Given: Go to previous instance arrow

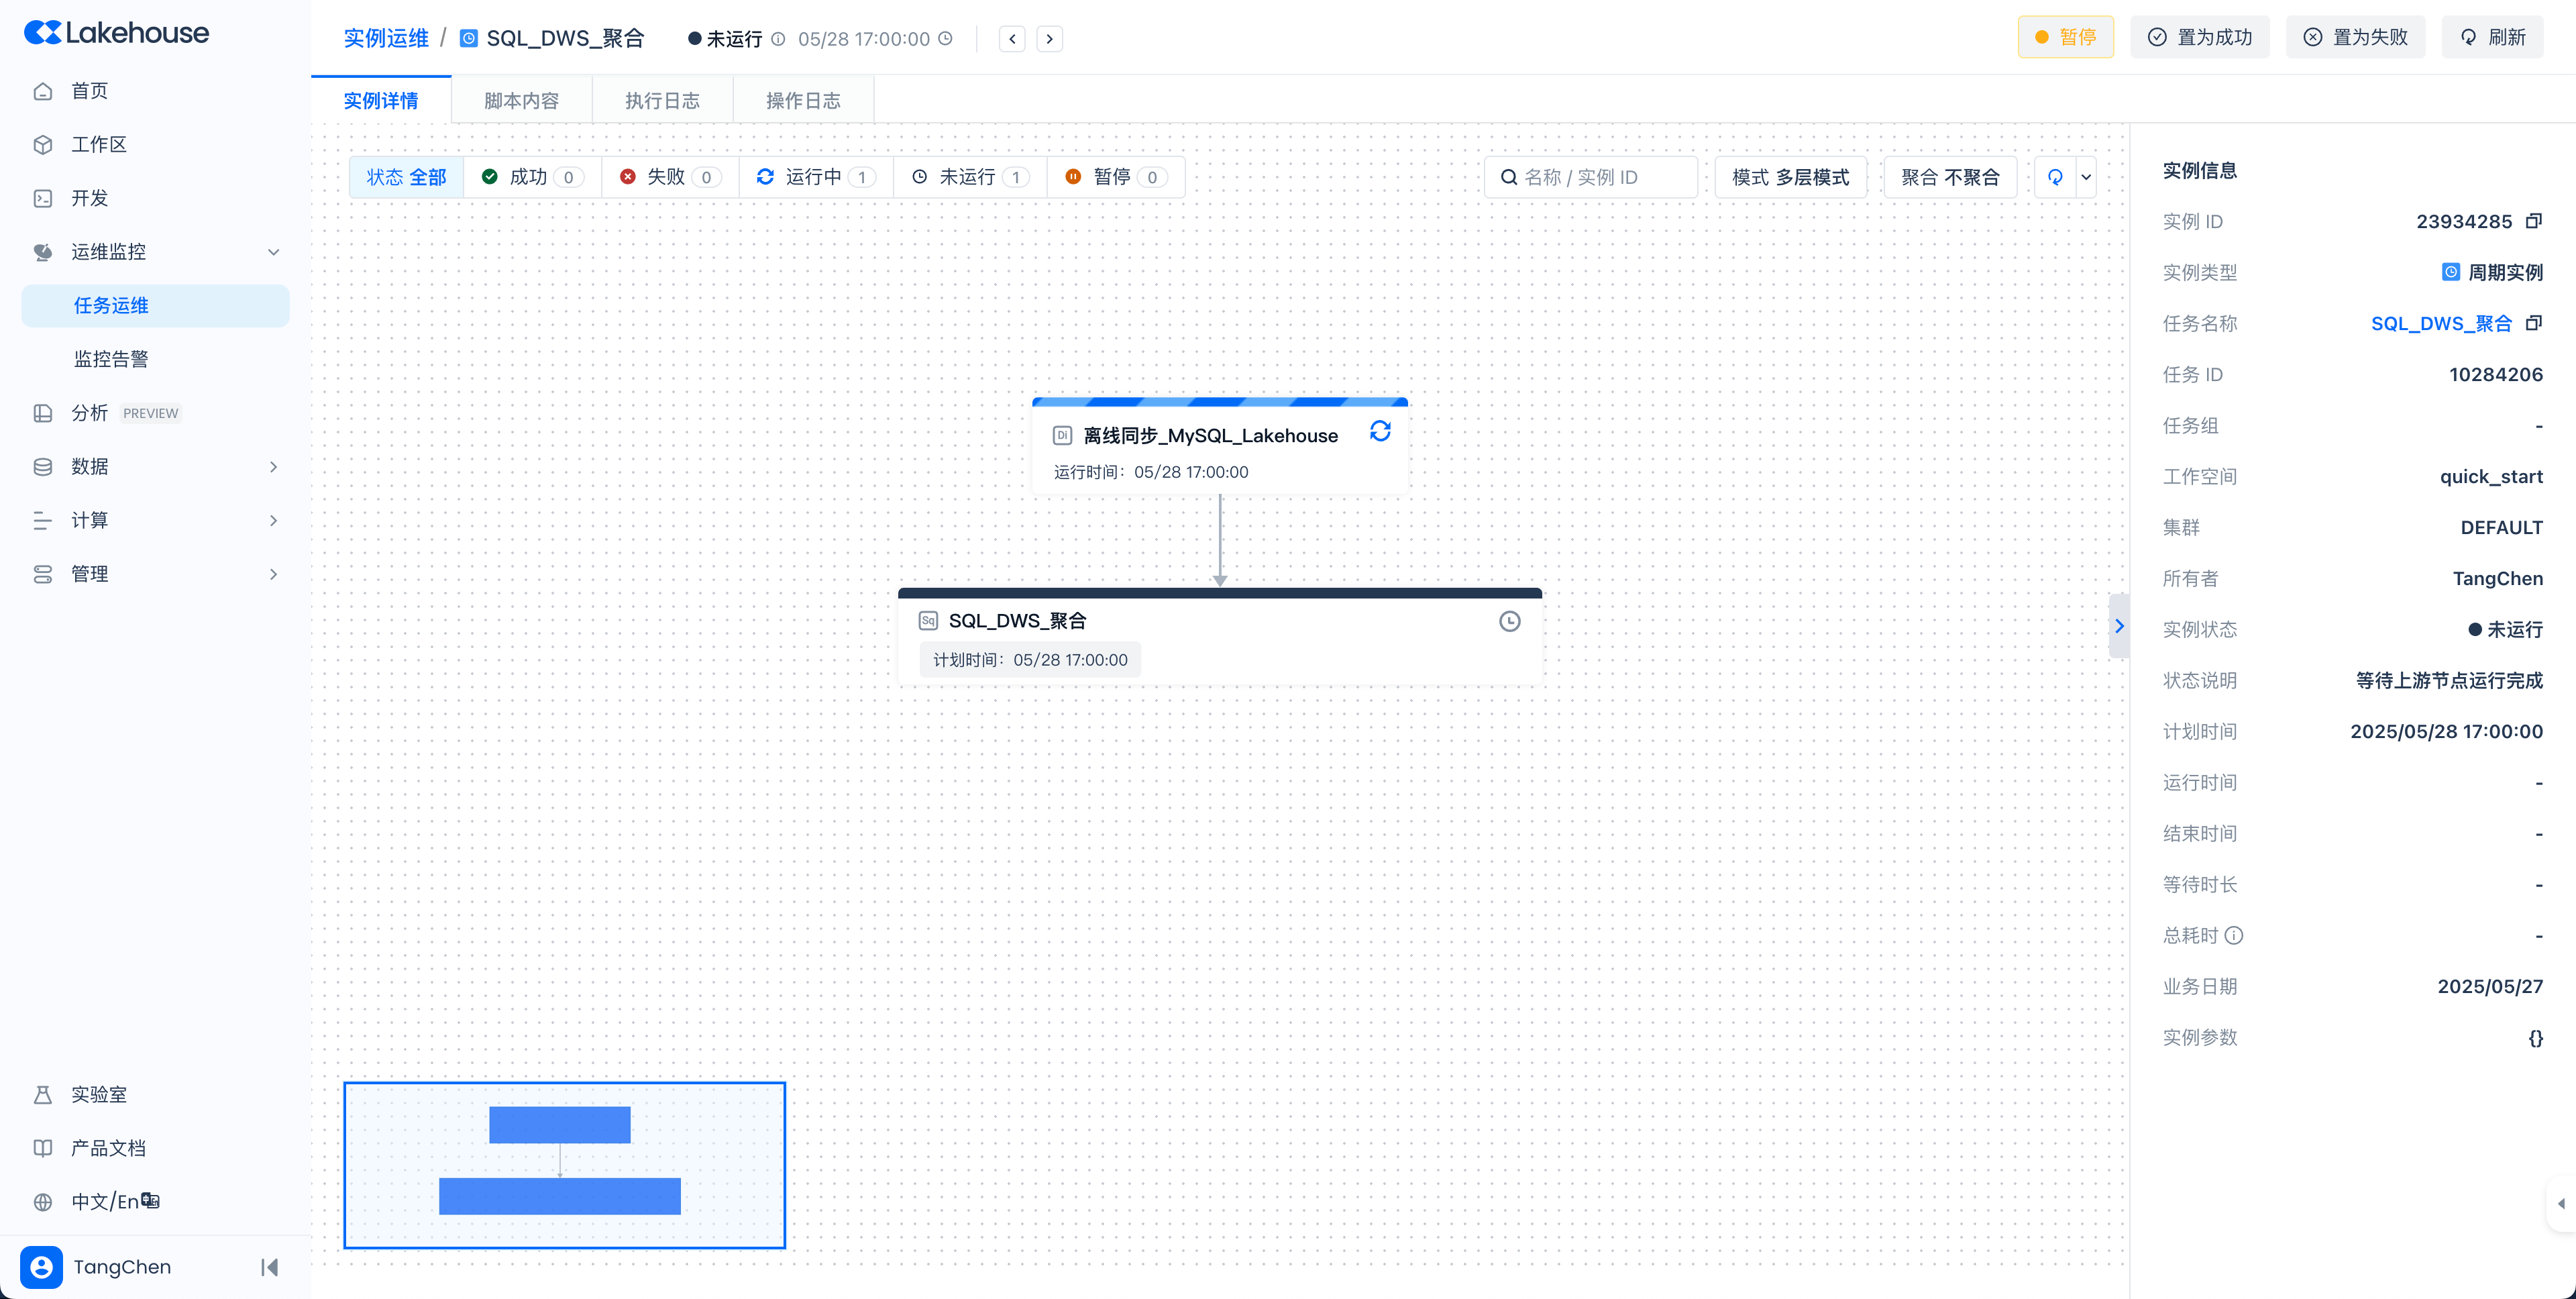Looking at the screenshot, I should click(1012, 39).
